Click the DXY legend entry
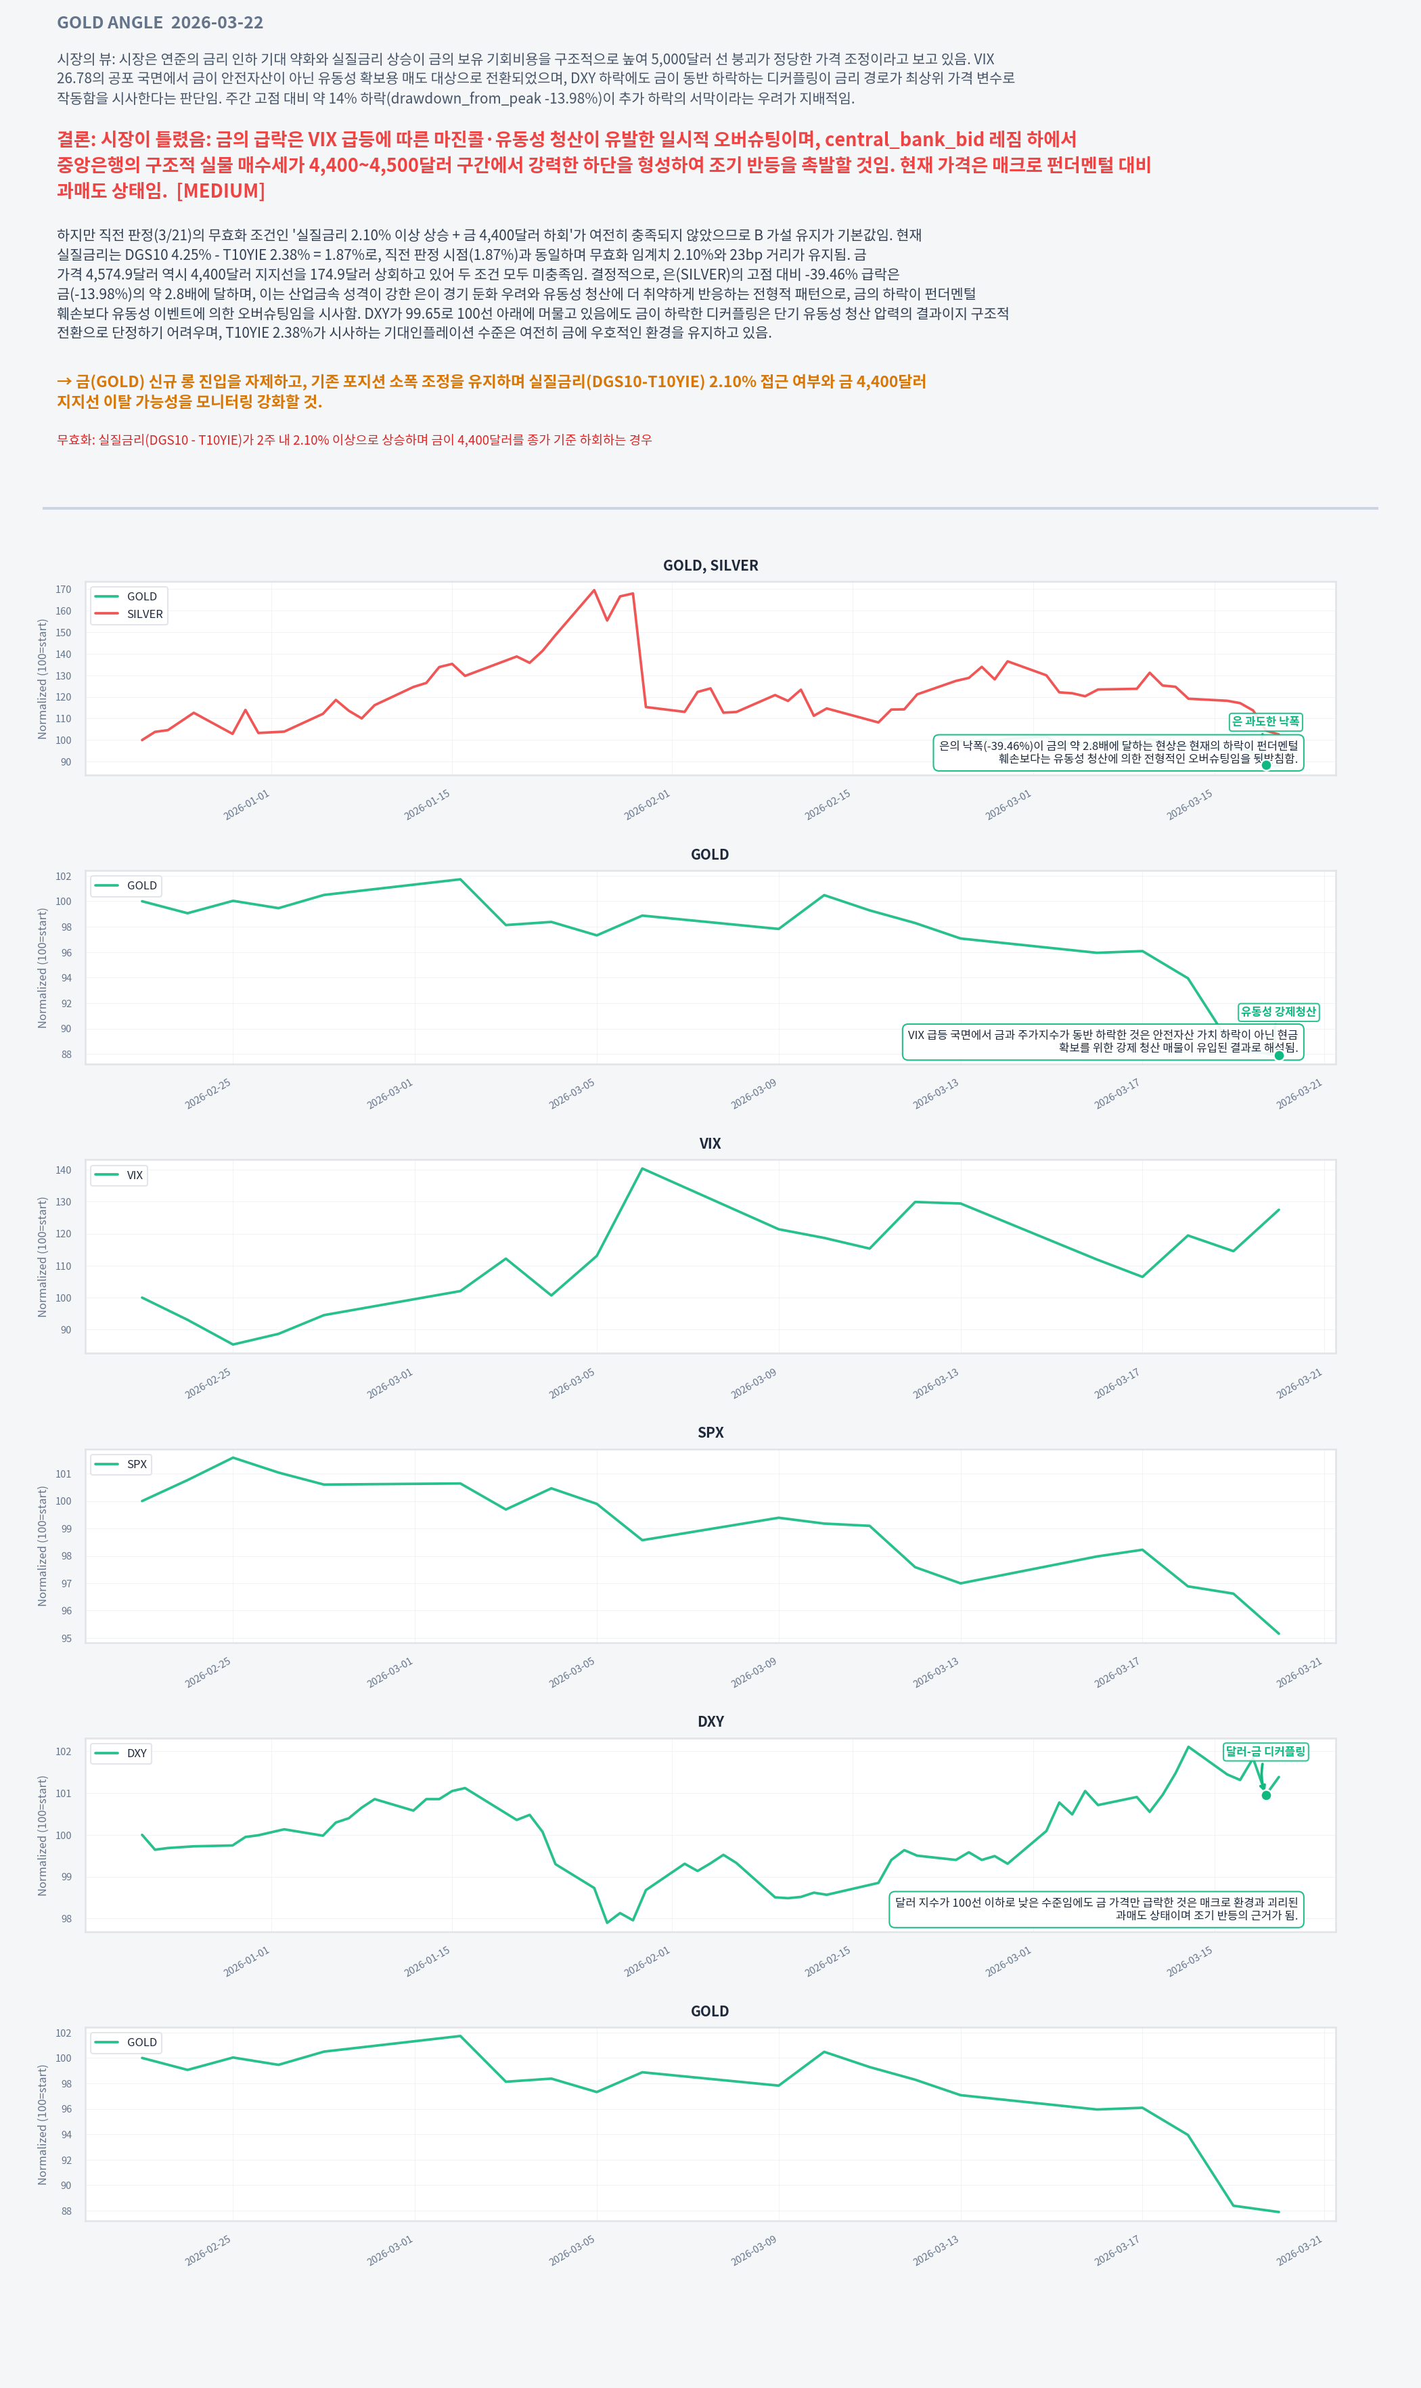This screenshot has width=1421, height=2388. pyautogui.click(x=122, y=1753)
